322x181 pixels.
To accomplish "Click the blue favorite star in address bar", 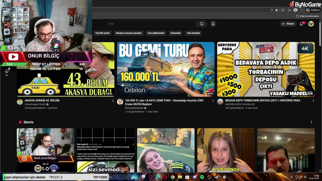I will point(276,10).
